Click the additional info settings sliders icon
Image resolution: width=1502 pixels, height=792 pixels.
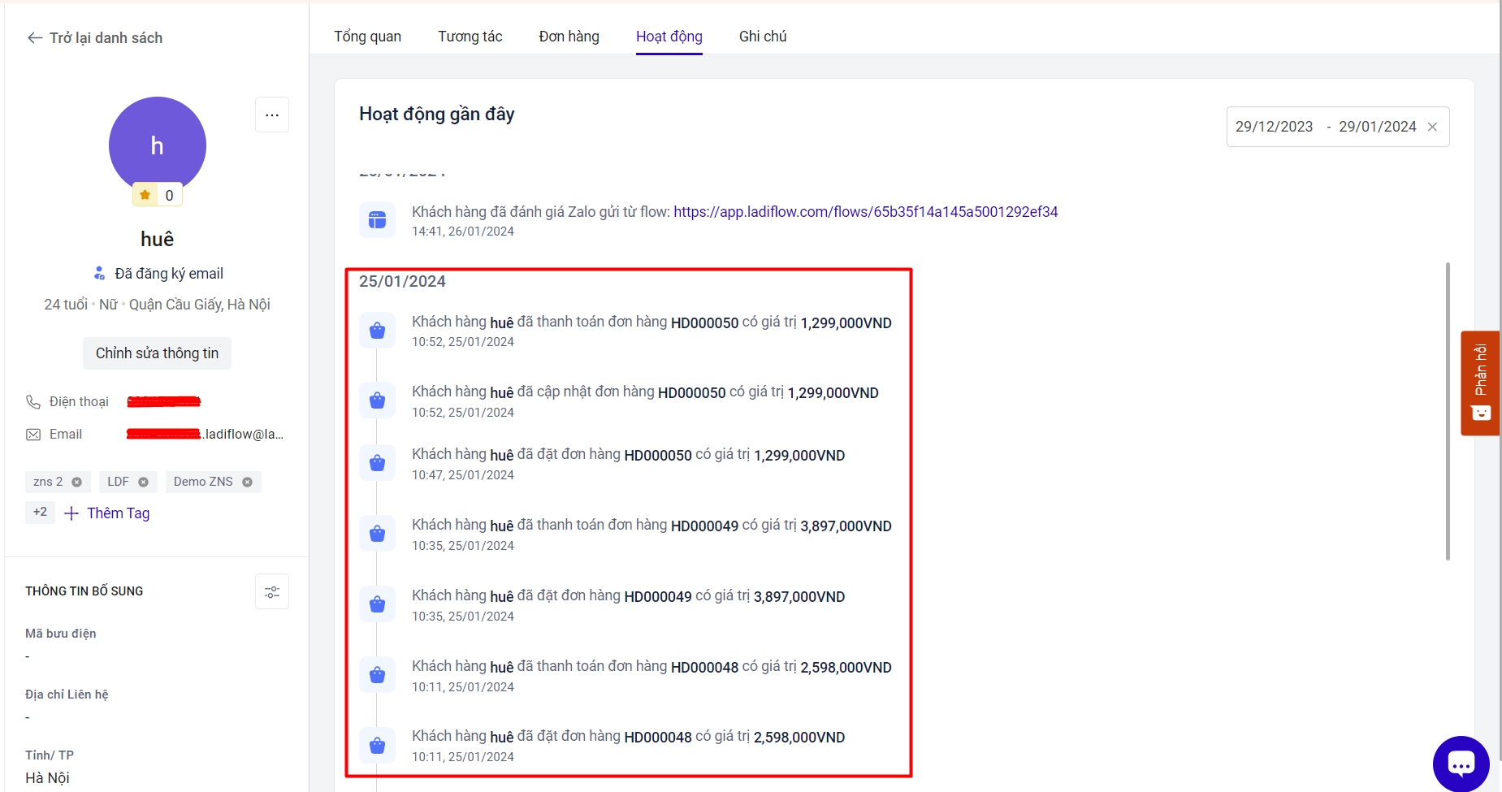[272, 591]
